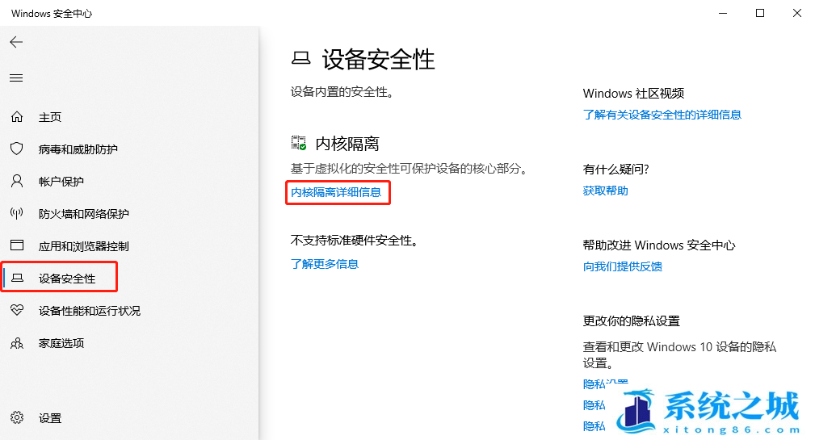
Task: Click the 更改你的隐私设置 heading
Action: click(x=631, y=321)
